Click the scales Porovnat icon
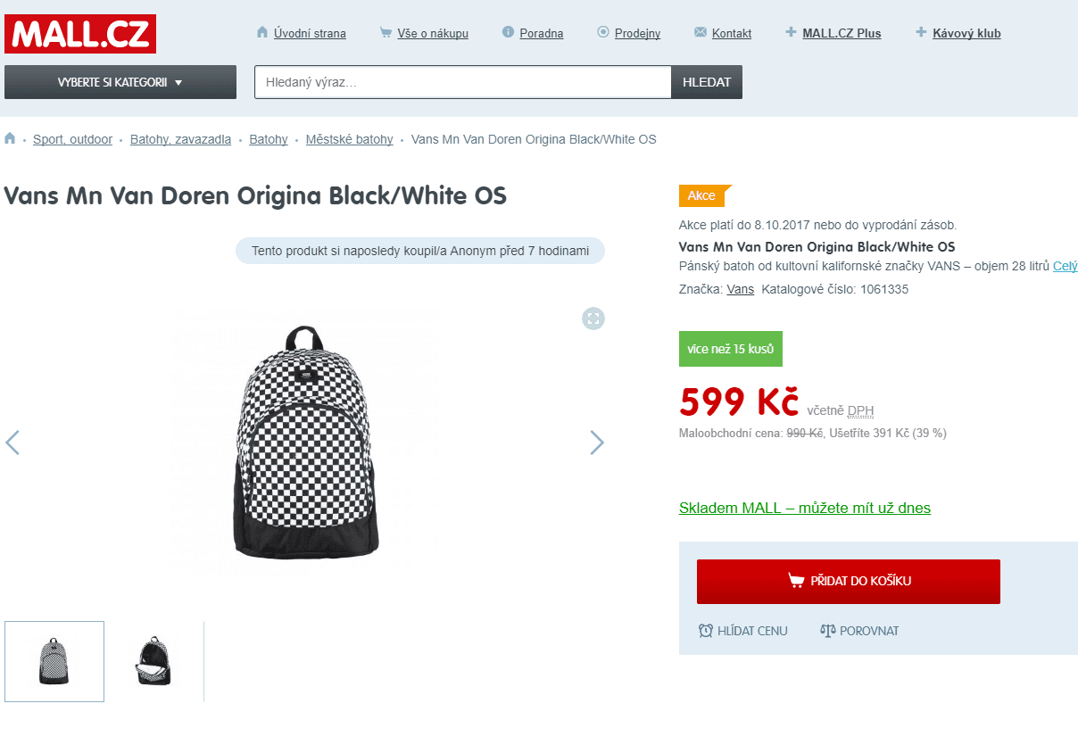Image resolution: width=1078 pixels, height=745 pixels. click(x=827, y=631)
